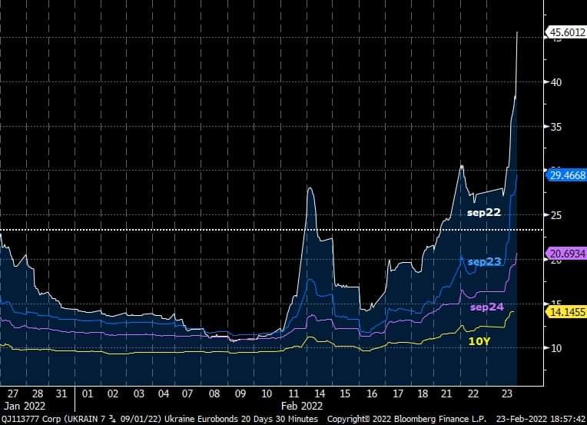The image size is (587, 425).
Task: Click the date label 03 on x-axis
Action: [x=139, y=394]
